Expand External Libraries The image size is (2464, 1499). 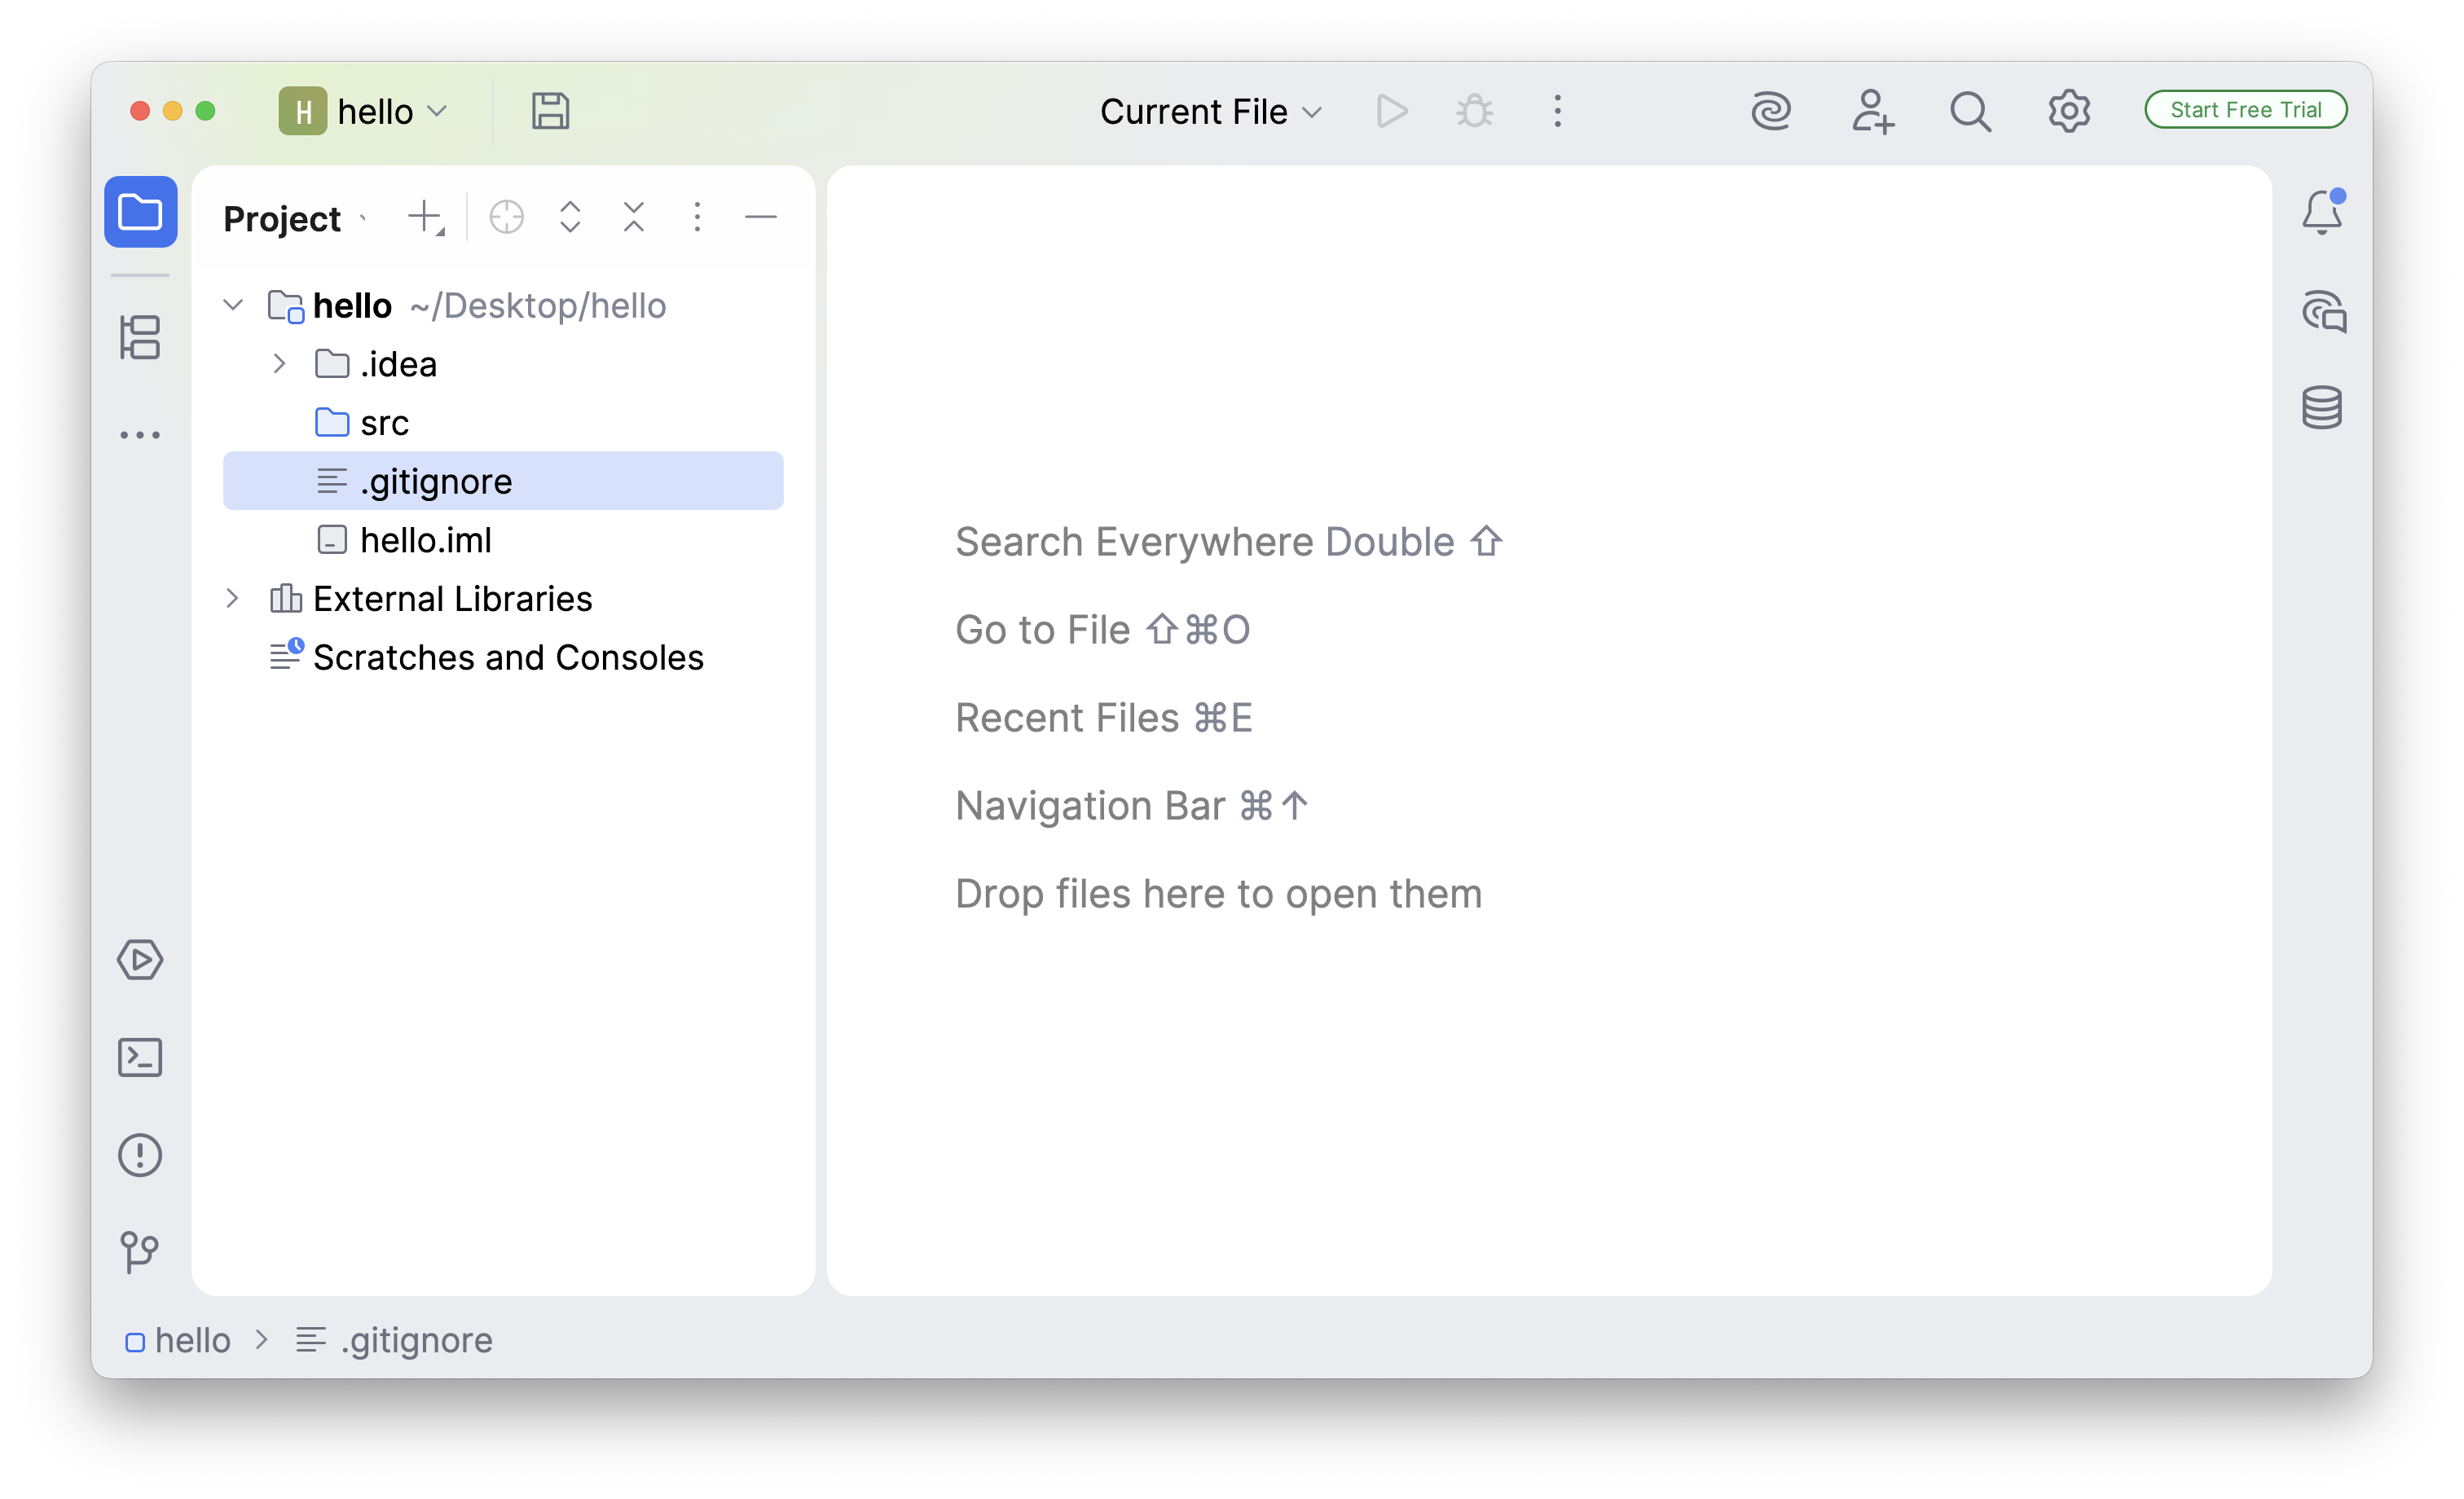tap(233, 598)
